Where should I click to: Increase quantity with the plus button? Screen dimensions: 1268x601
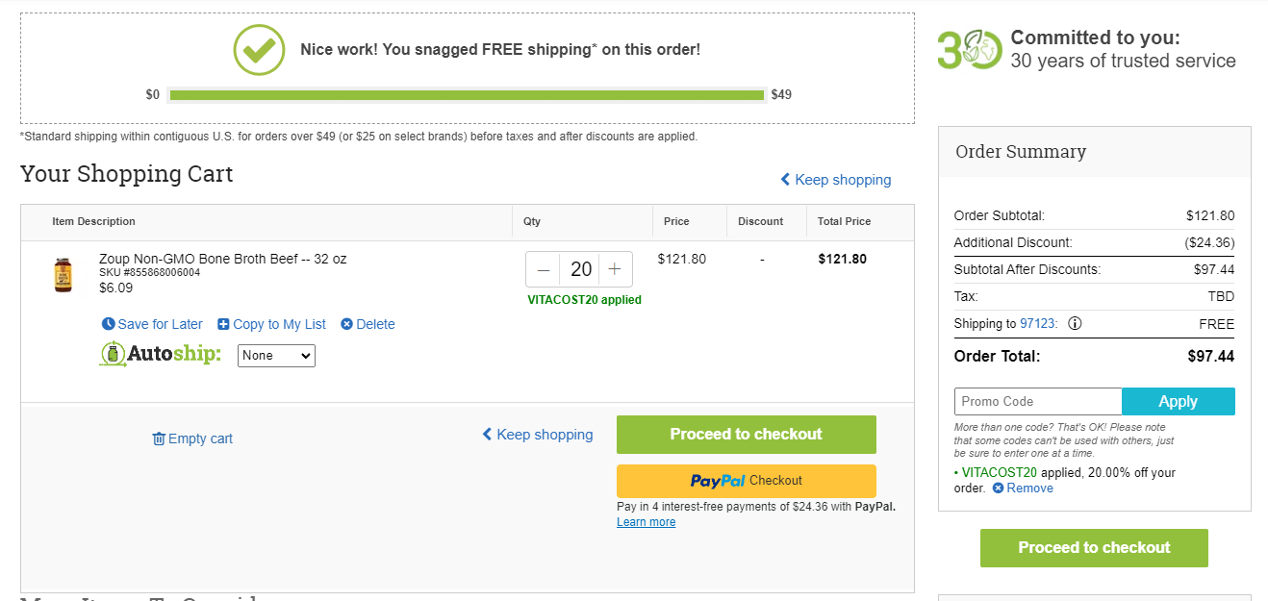pos(615,269)
